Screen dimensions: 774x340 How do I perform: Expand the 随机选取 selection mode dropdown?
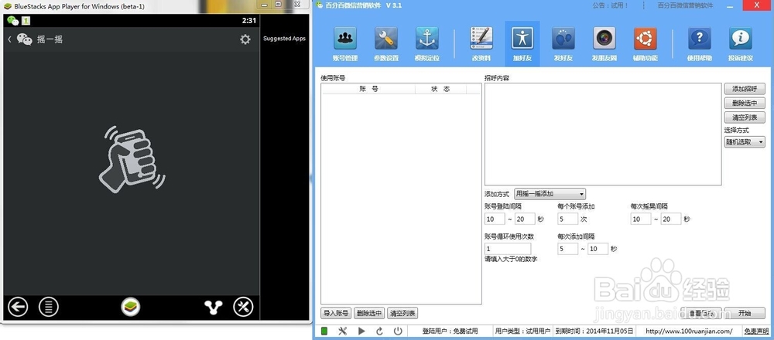pos(745,142)
